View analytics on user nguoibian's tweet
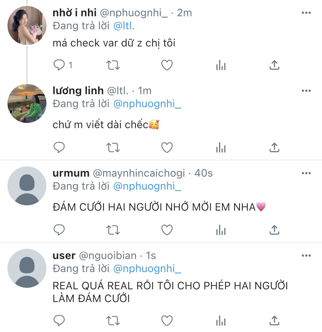322x332 pixels. [x=221, y=321]
